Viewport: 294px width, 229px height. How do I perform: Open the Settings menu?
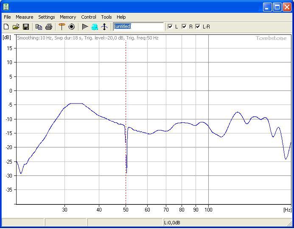(x=47, y=17)
